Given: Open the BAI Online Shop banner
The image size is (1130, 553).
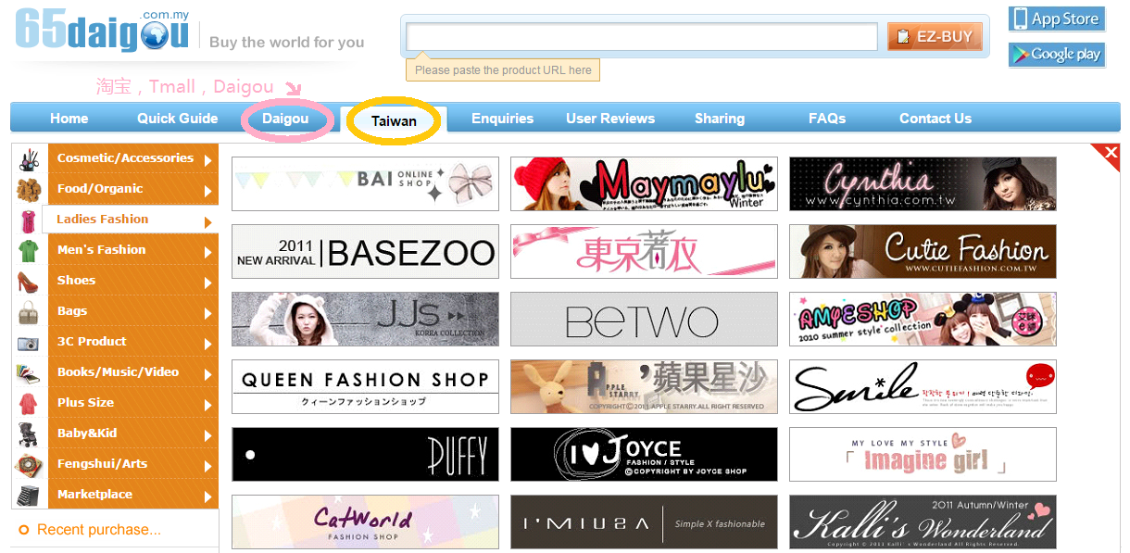Looking at the screenshot, I should tap(365, 183).
